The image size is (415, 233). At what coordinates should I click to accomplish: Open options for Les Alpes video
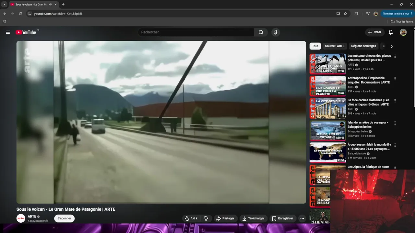pyautogui.click(x=395, y=167)
